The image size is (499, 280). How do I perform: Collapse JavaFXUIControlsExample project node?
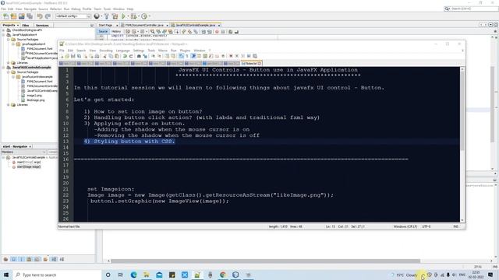(3, 68)
